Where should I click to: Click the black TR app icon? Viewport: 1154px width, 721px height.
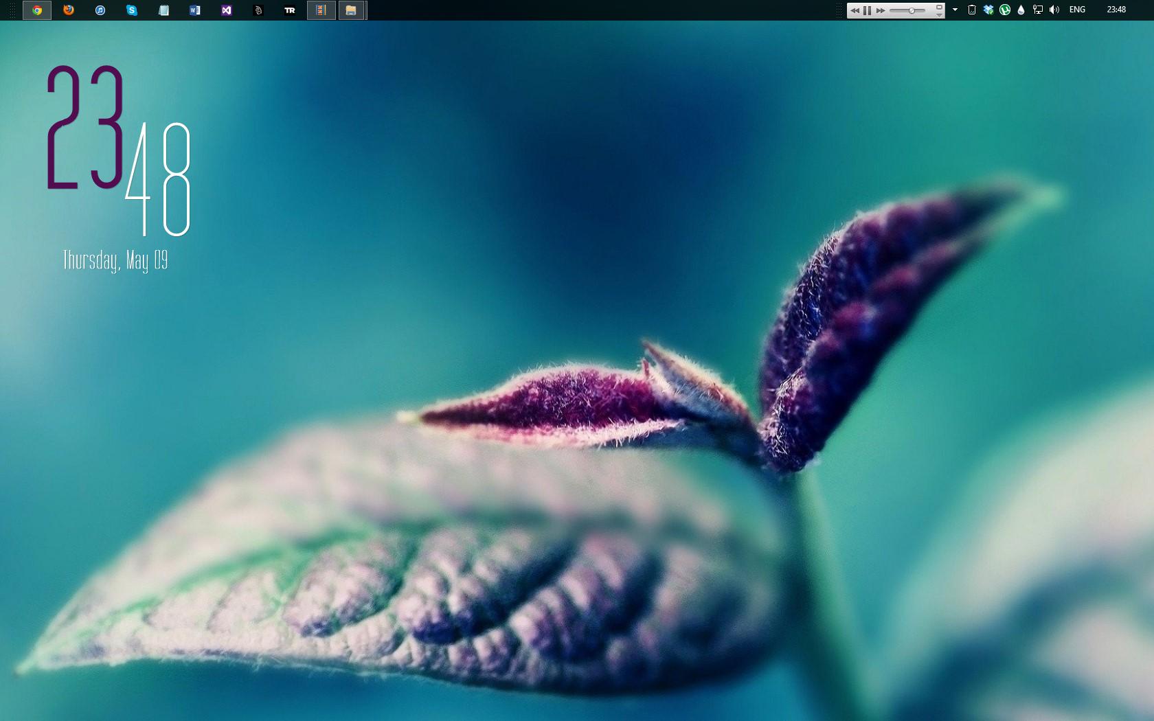tap(290, 10)
